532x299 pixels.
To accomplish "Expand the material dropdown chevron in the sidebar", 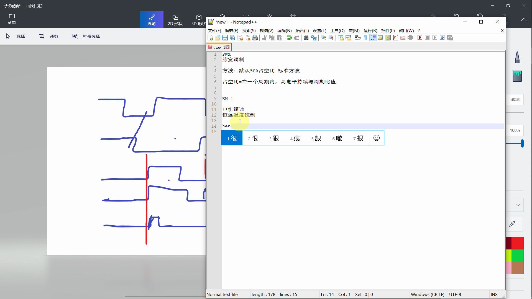I will [x=518, y=205].
